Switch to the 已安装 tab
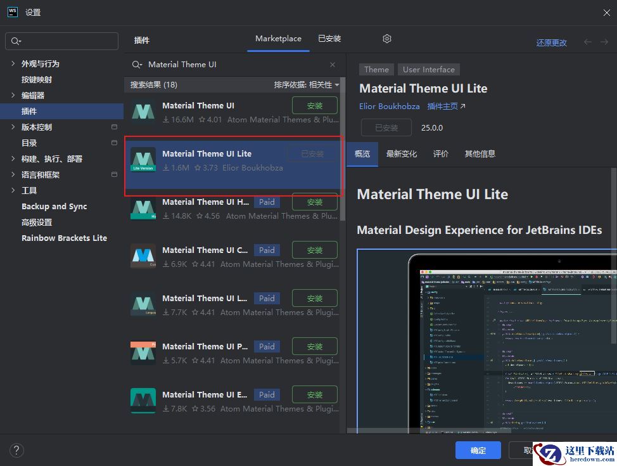This screenshot has width=617, height=466. [x=329, y=39]
